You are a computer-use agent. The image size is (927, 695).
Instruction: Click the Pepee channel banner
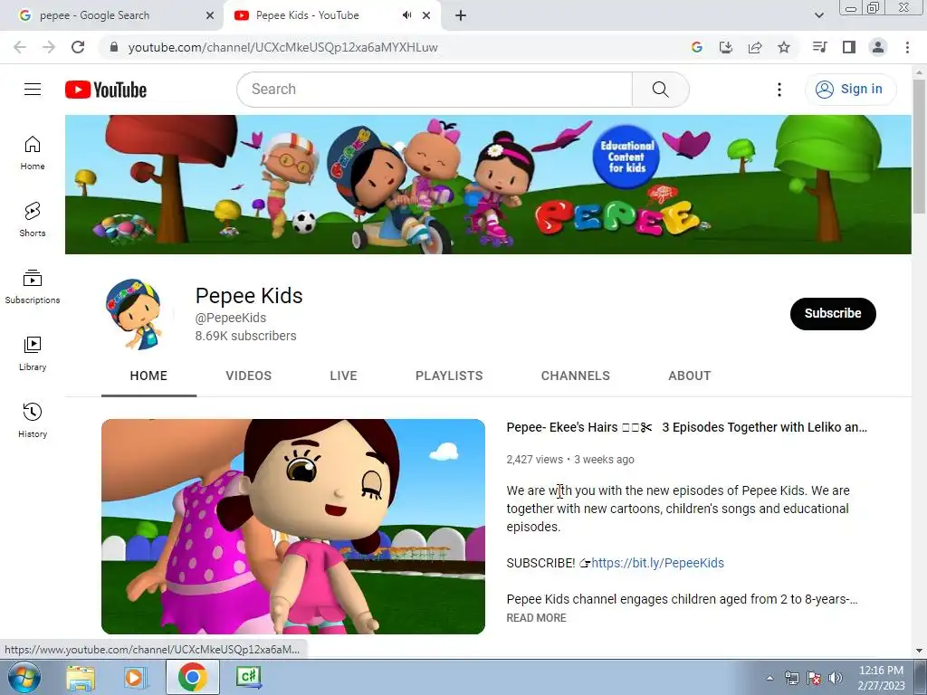click(488, 185)
